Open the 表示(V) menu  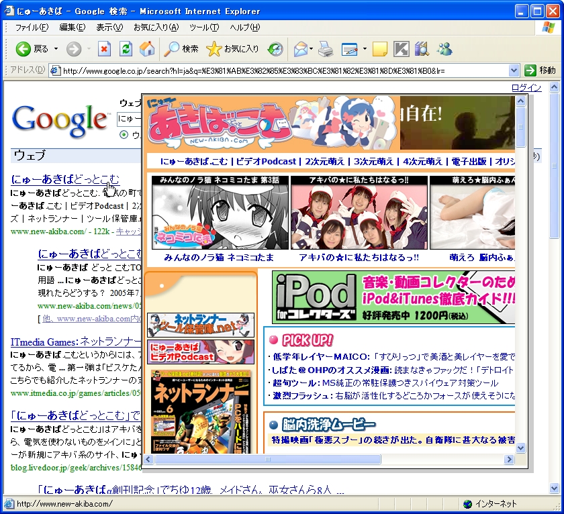tap(109, 28)
